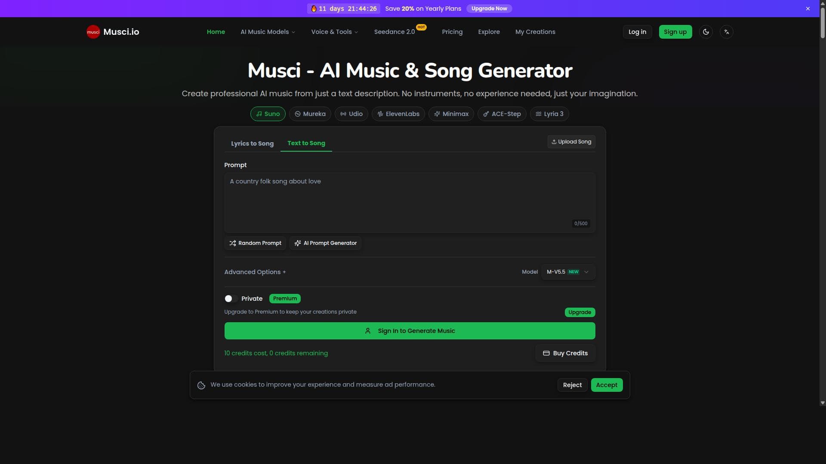This screenshot has width=826, height=464.
Task: Toggle the Private switch
Action: [231, 299]
